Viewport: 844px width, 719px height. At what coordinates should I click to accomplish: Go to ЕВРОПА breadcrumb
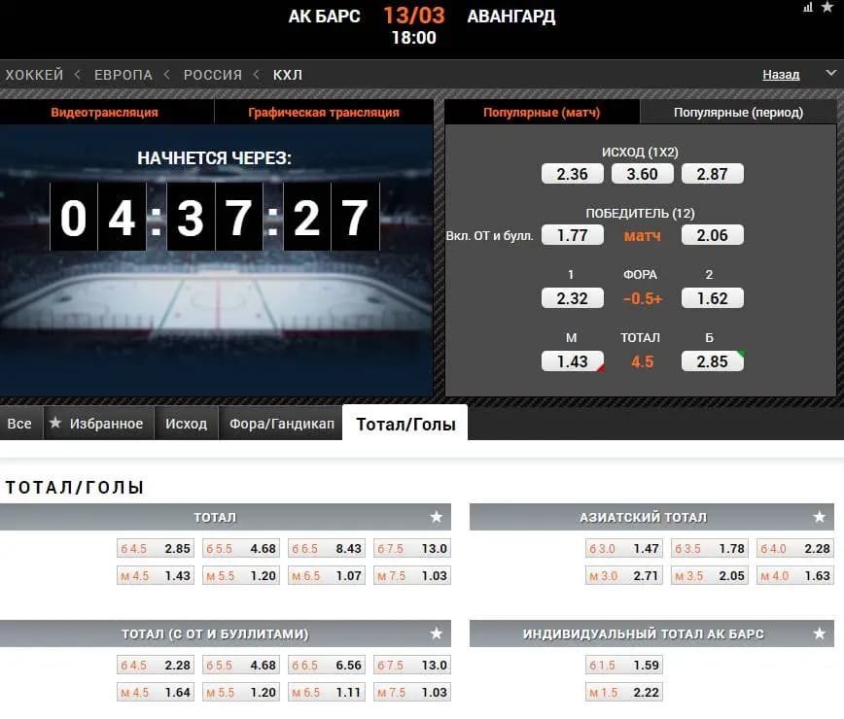coord(123,75)
